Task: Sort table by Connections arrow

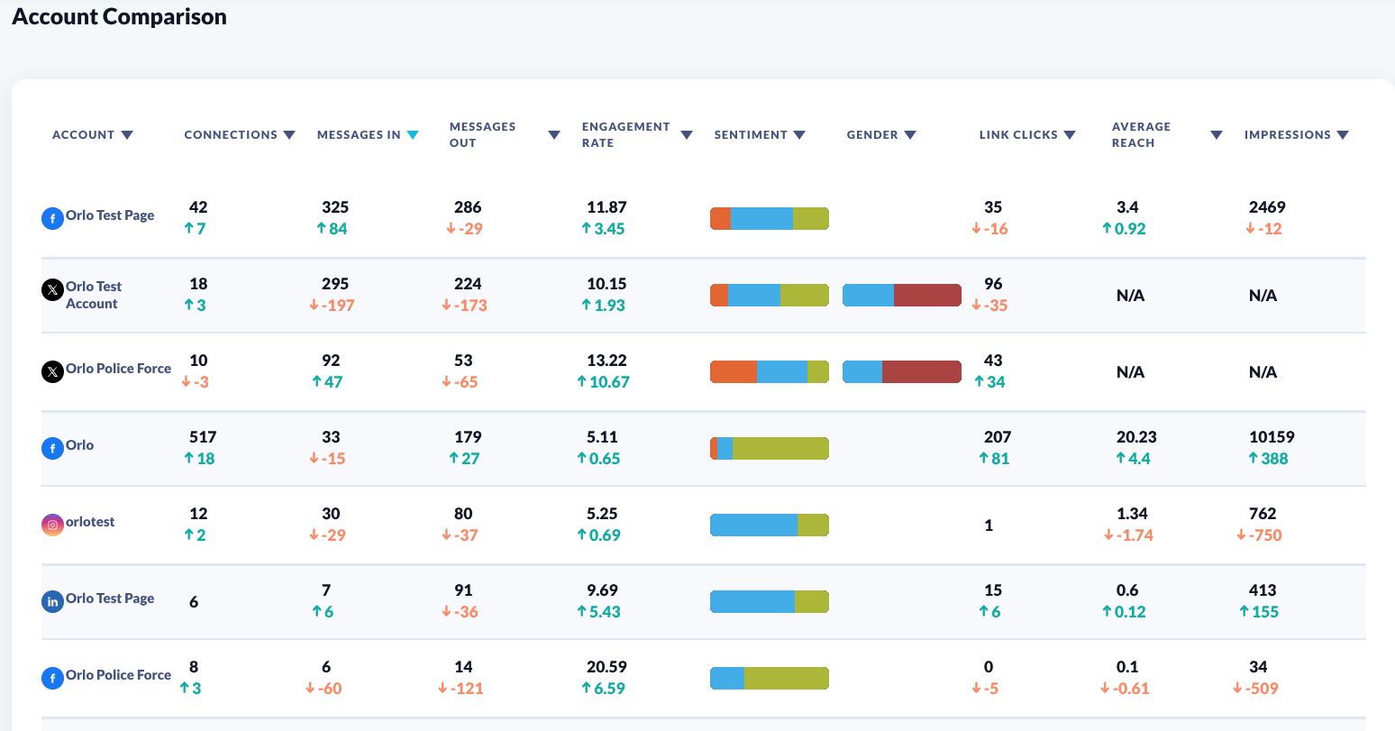Action: click(x=289, y=135)
